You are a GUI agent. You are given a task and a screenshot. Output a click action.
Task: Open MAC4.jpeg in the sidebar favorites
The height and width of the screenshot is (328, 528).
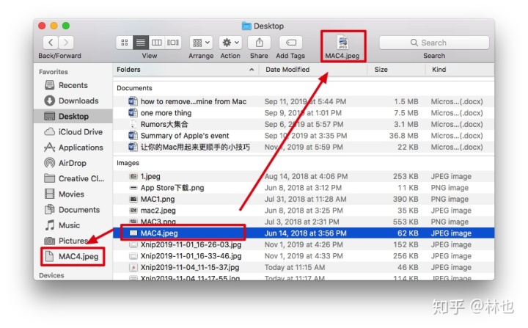coord(73,257)
